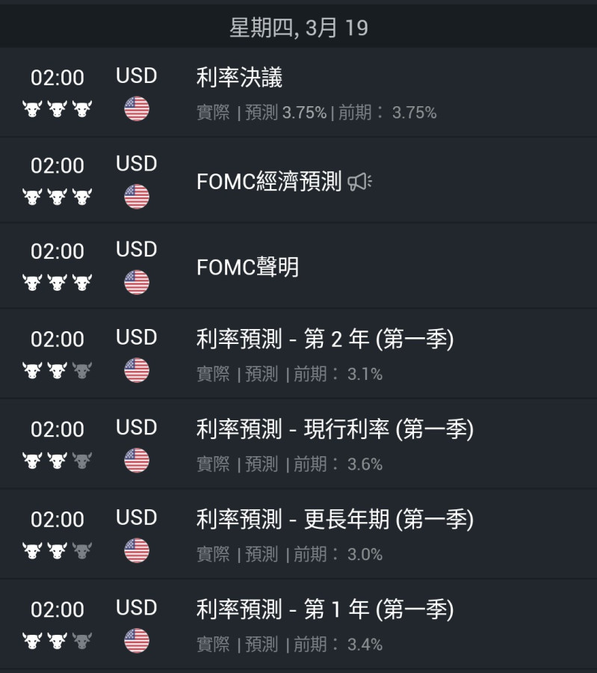
Task: Click the US flag in 更長年期 forecast row
Action: pyautogui.click(x=137, y=551)
